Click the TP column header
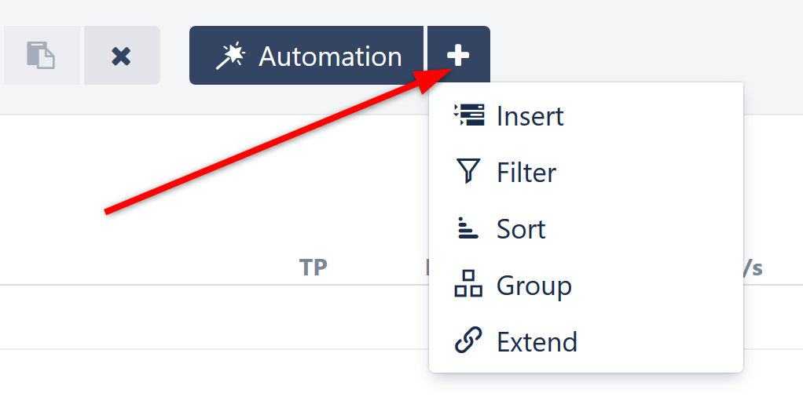Screen dimensions: 803x397 click(313, 268)
